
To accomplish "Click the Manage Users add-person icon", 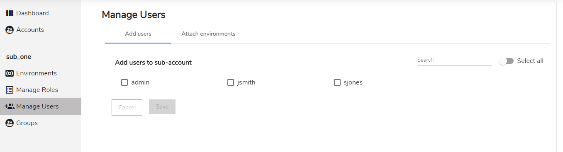I will tap(10, 106).
